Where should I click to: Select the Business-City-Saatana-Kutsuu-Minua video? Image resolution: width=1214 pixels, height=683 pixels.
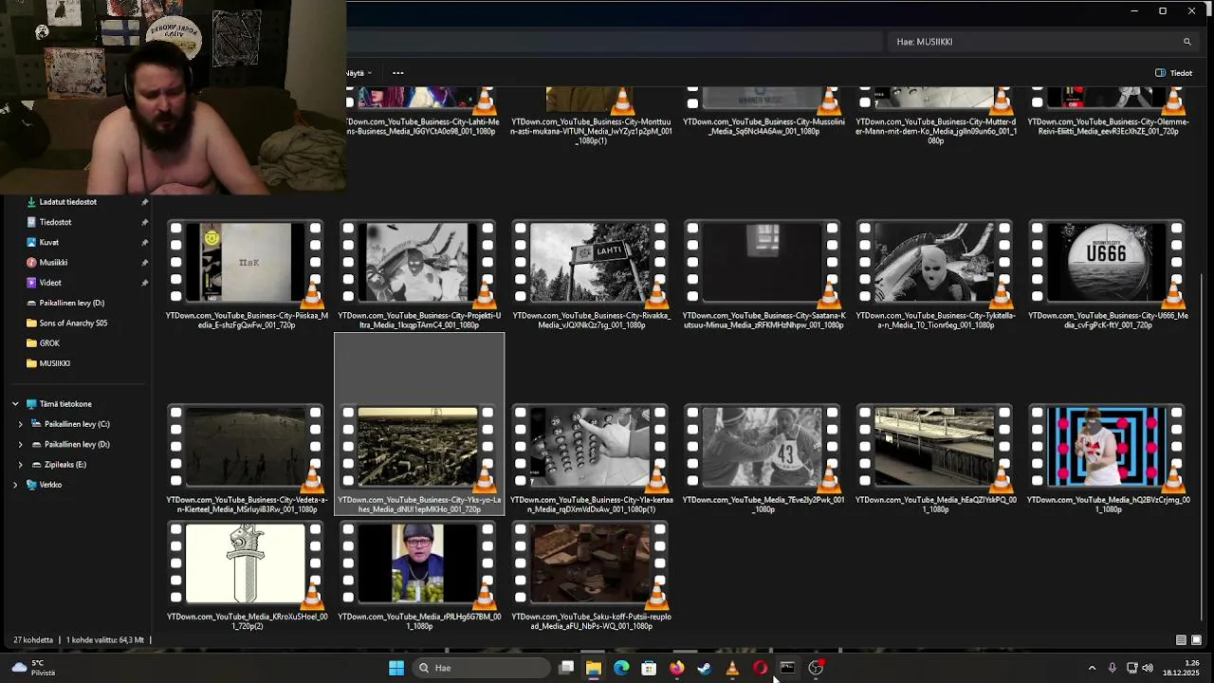pyautogui.click(x=763, y=265)
